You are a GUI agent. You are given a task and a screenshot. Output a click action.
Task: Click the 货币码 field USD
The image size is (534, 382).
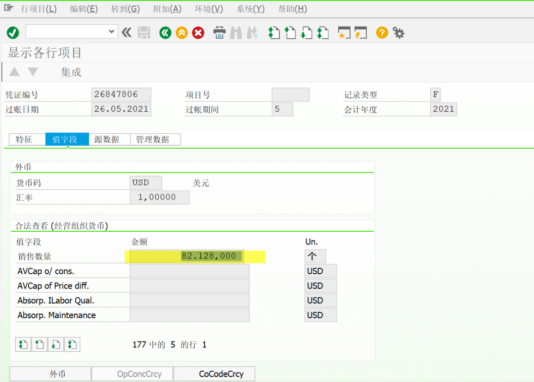[x=146, y=182]
